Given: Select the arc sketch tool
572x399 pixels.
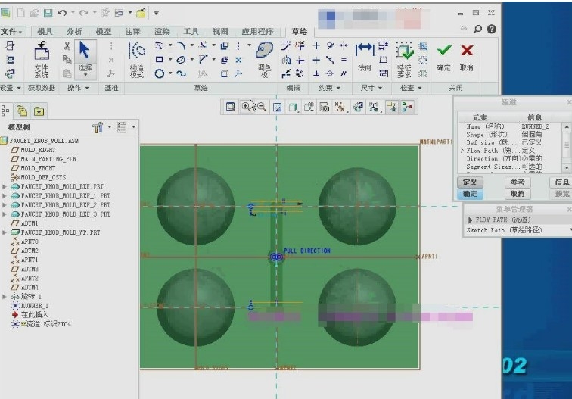Looking at the screenshot, I should tap(181, 45).
